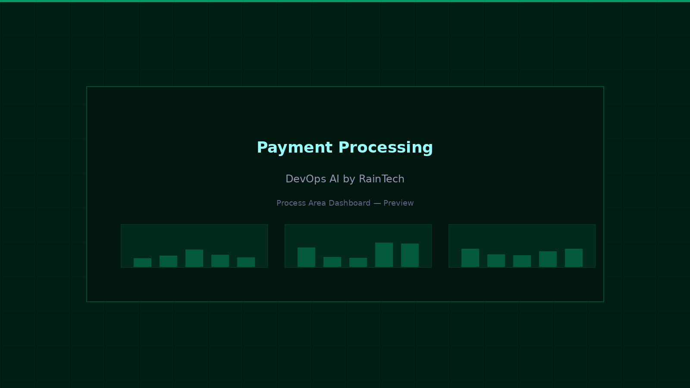Screen dimensions: 690x388
Task: Click the DevOps AI by RainTech link
Action: 345,179
